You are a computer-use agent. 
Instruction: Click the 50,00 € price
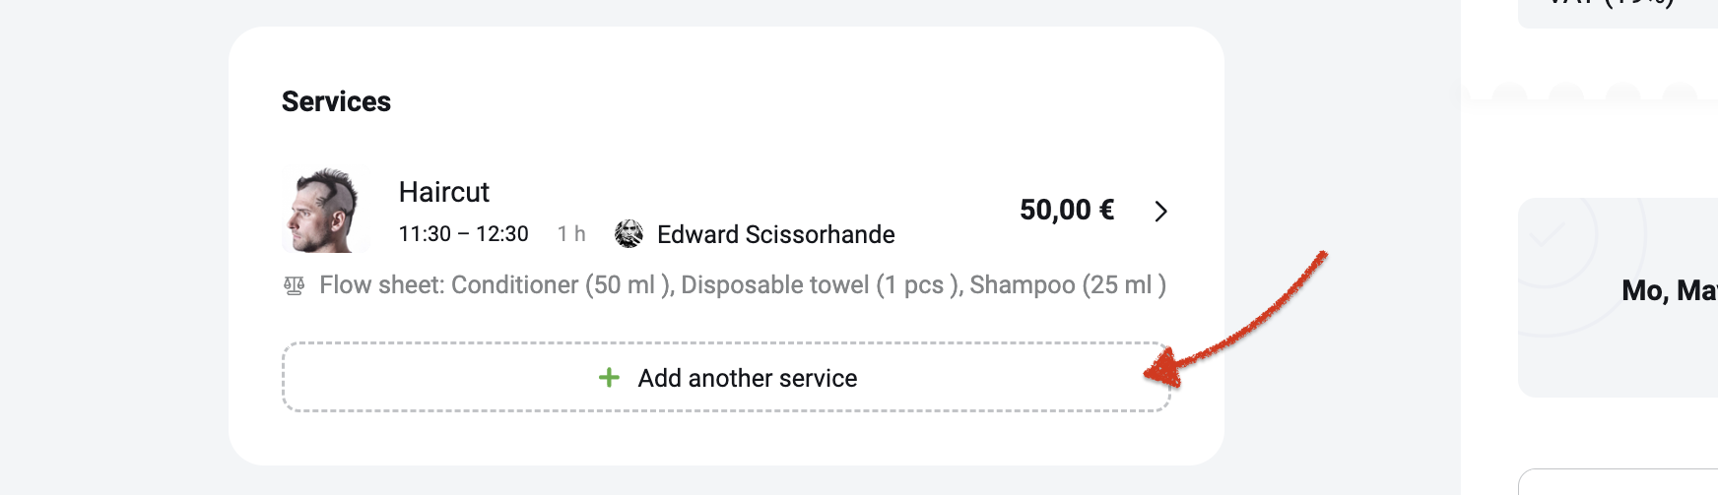[x=1067, y=210]
